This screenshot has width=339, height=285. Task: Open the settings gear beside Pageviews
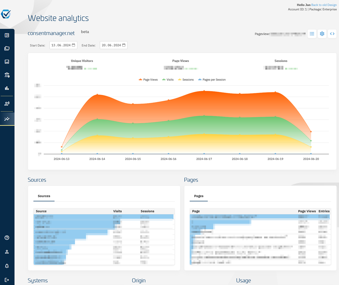[x=322, y=34]
